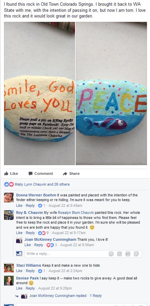Open the PEACE fish rock photo
This screenshot has width=150, height=306.
(111, 93)
